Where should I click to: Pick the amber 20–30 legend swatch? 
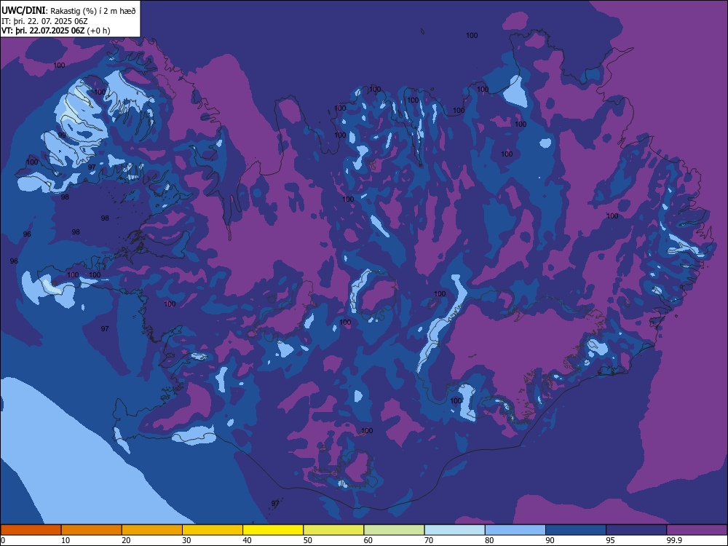(x=152, y=530)
